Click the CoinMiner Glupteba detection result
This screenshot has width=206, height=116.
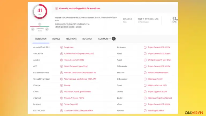click(x=79, y=53)
